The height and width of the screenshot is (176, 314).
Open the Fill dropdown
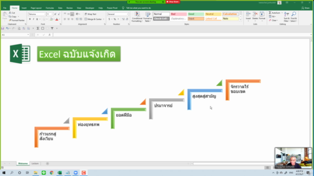(x=272, y=17)
